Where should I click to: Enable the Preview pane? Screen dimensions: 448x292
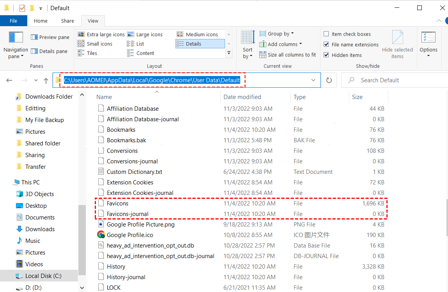click(50, 37)
